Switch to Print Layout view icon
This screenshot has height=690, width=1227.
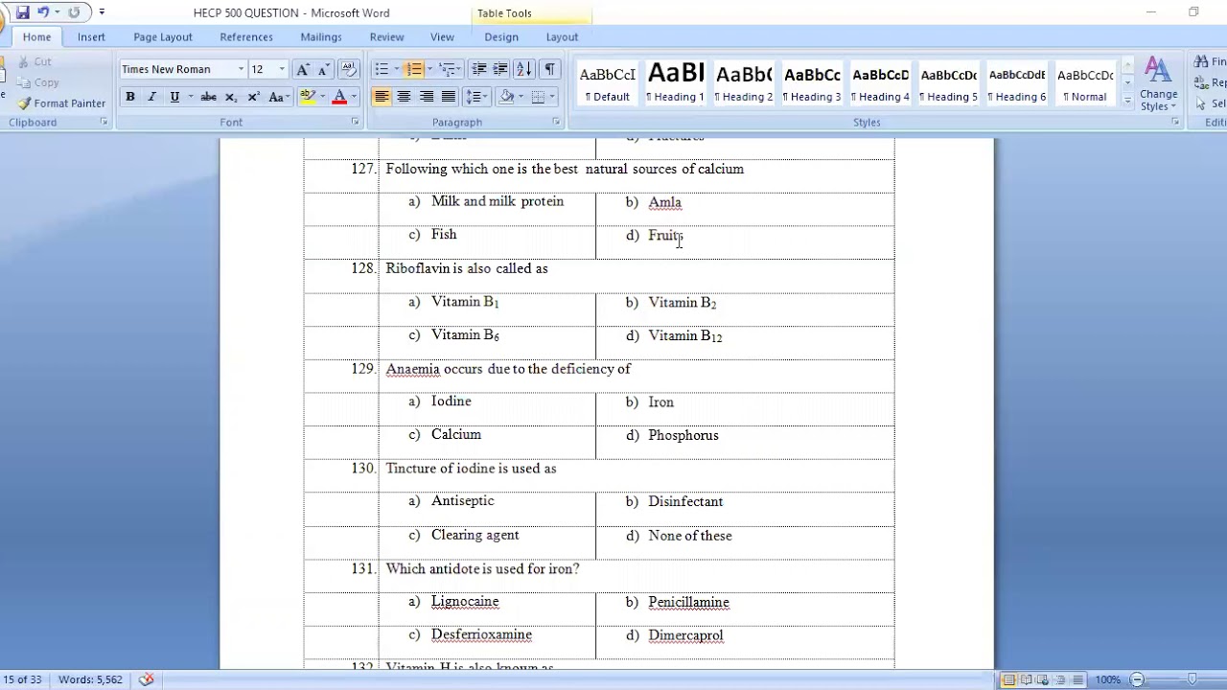click(x=1008, y=679)
